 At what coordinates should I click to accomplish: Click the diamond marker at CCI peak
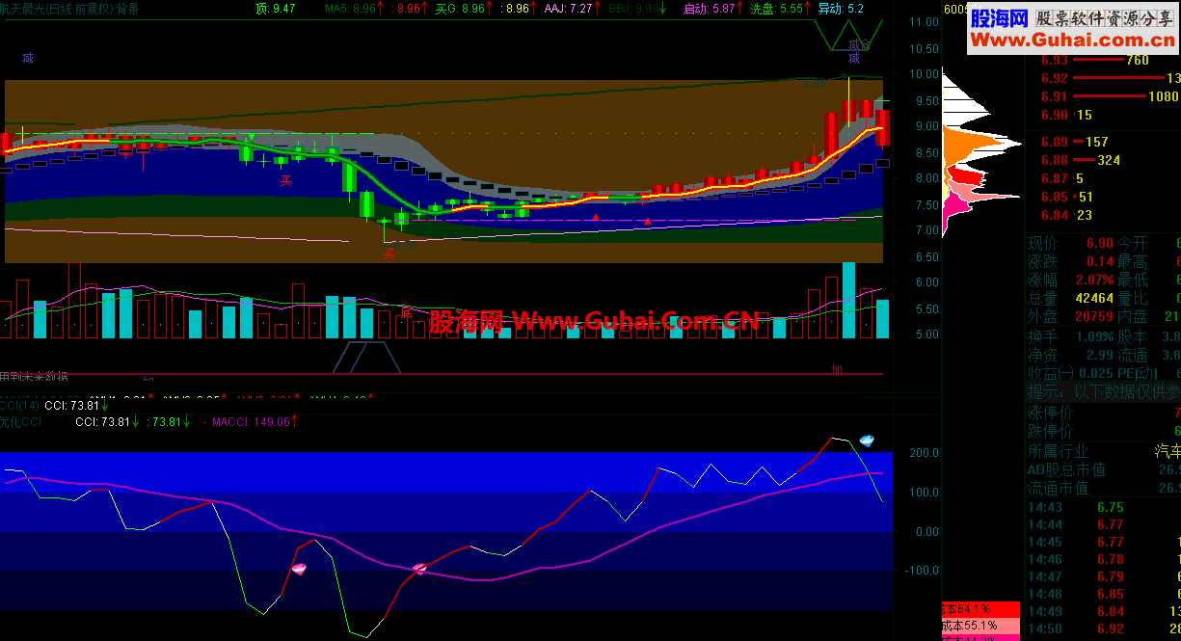[868, 441]
